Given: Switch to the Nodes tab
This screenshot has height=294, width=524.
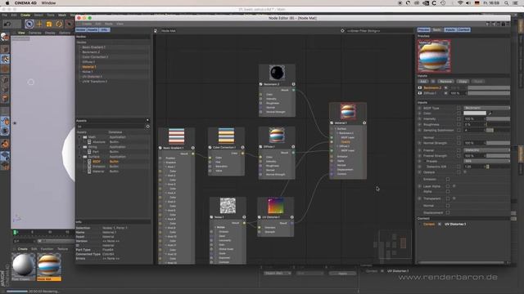Looking at the screenshot, I should click(81, 30).
